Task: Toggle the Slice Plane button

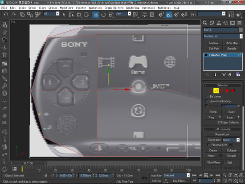Action: pos(213,163)
